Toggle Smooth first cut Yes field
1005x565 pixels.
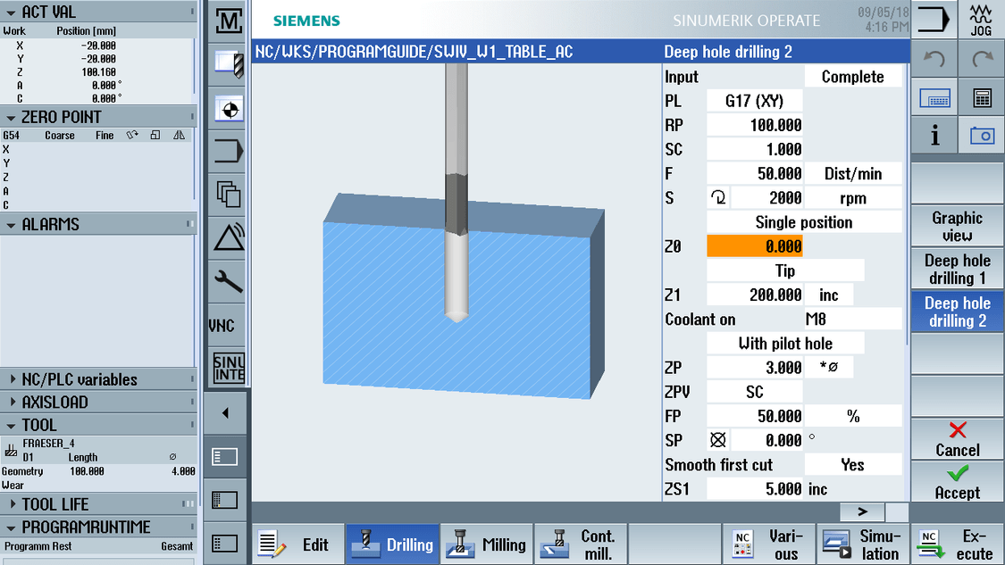pos(852,464)
